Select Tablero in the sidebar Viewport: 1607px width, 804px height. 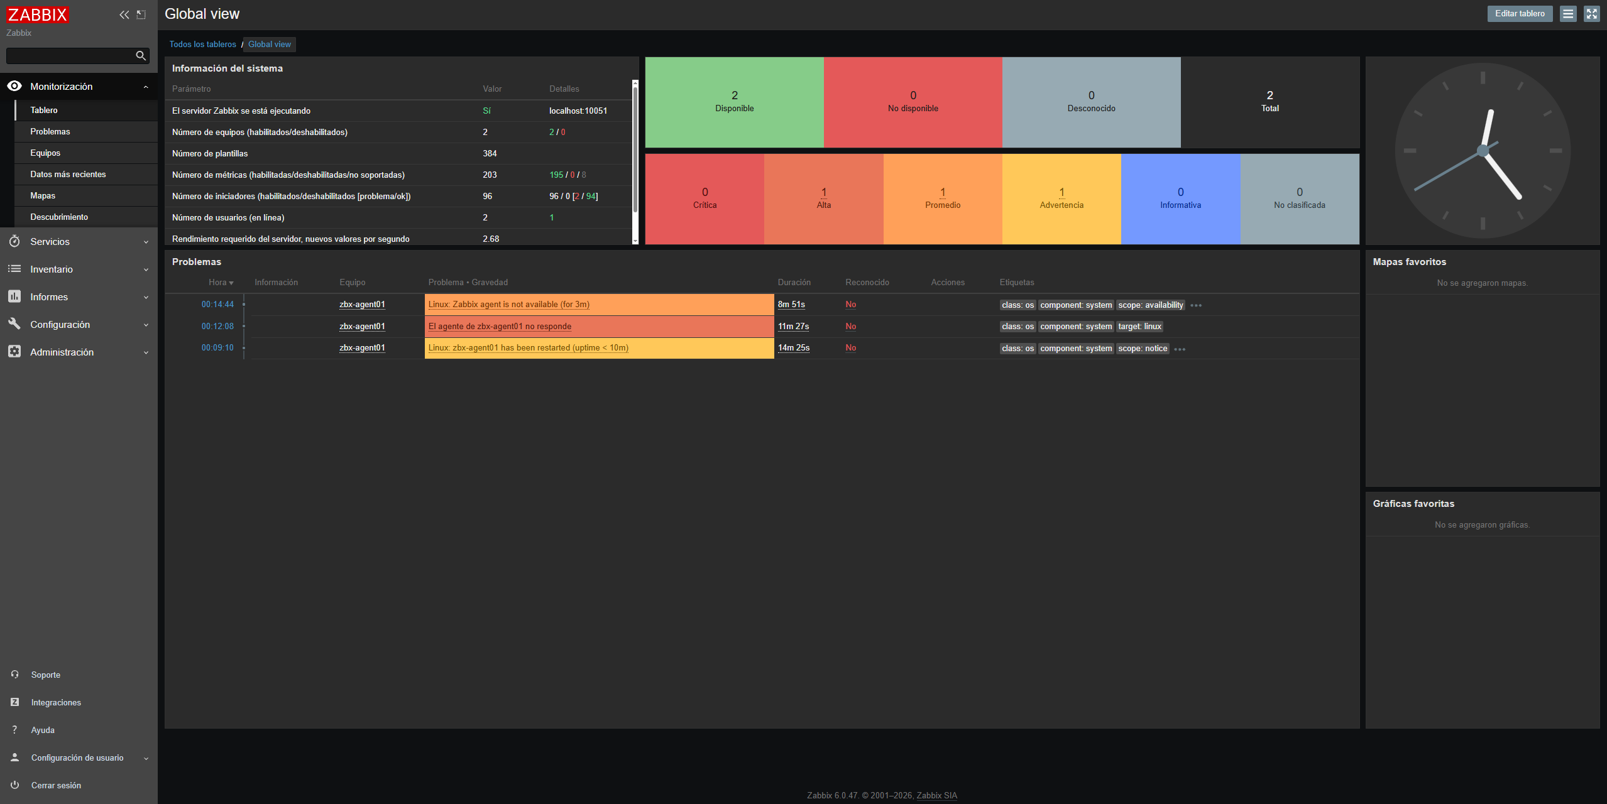click(86, 110)
